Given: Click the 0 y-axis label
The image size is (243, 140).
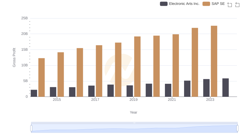Looking at the screenshot, I should coord(27,97).
